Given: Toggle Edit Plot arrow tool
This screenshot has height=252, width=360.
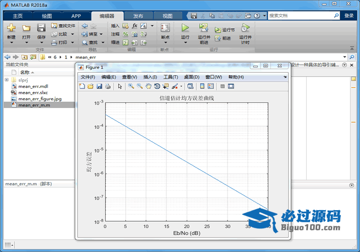Looking at the screenshot, I should 120,86.
